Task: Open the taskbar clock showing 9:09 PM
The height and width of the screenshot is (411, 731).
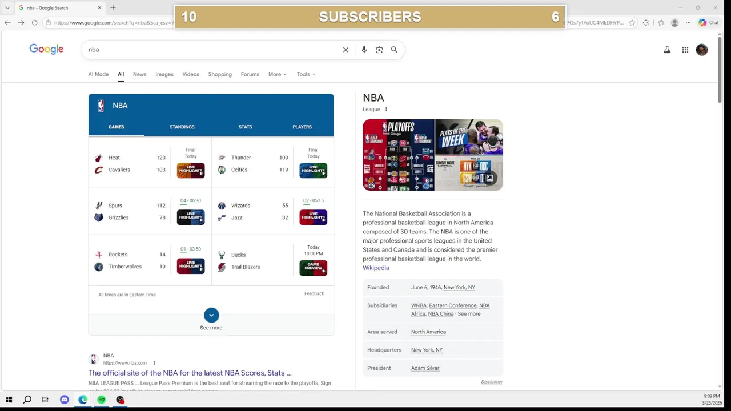Action: pos(712,400)
